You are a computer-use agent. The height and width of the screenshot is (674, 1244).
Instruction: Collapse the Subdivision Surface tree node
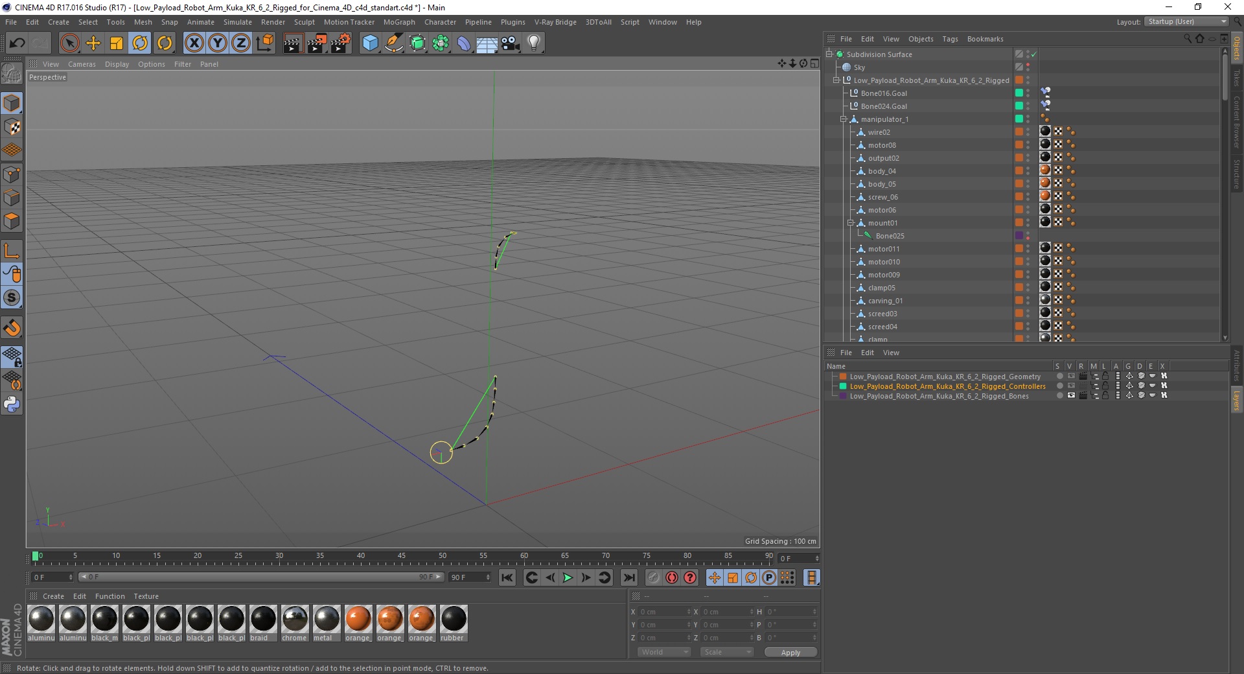[x=829, y=54]
